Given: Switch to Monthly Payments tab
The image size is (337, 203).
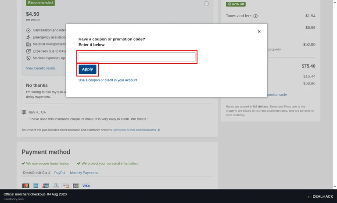Looking at the screenshot, I should [84, 173].
